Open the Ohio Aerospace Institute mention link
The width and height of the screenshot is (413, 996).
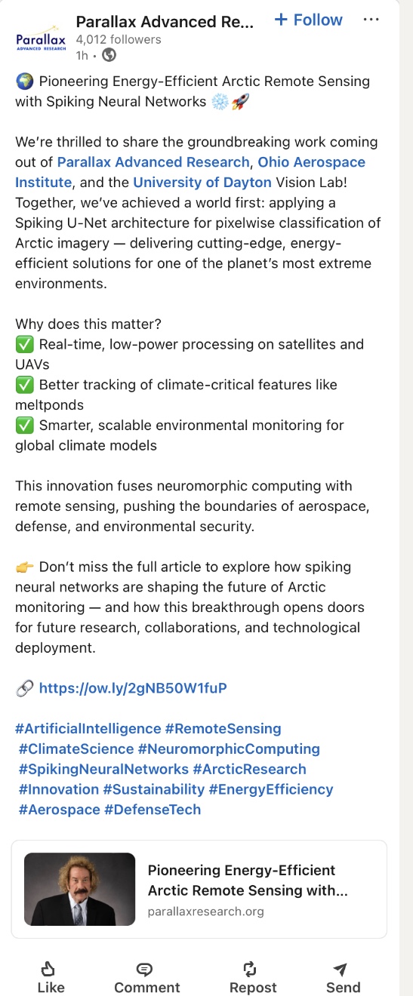[190, 172]
